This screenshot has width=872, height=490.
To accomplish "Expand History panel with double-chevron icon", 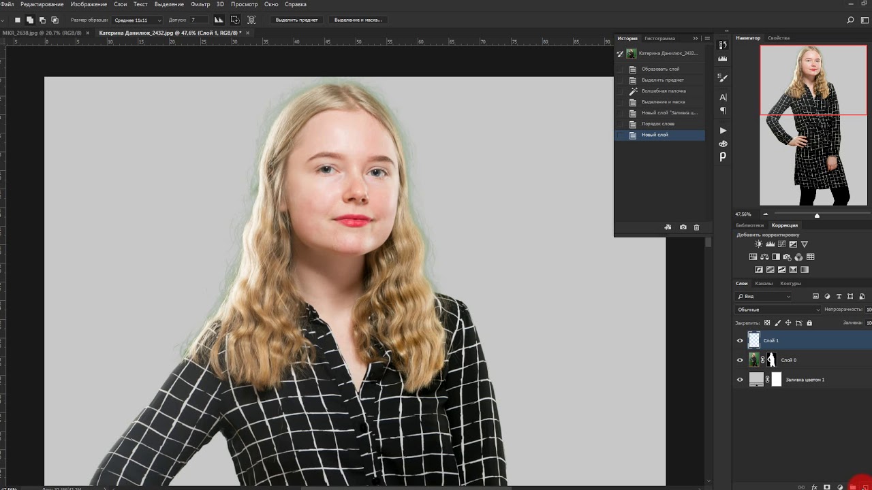I will (x=696, y=38).
